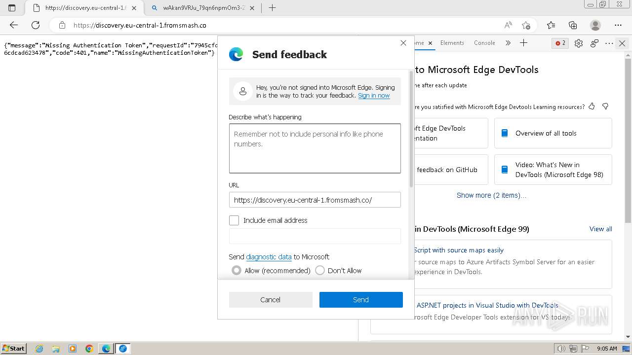Open Collections panel

pos(573,25)
